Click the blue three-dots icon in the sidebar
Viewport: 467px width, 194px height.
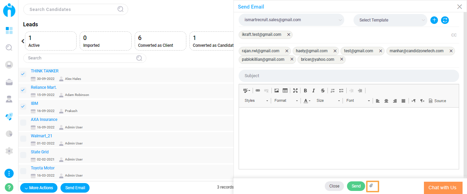click(9, 173)
